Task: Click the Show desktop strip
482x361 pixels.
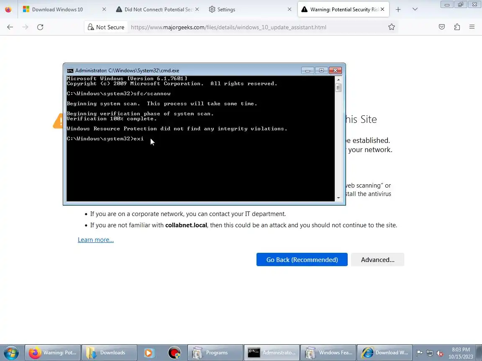Action: [x=479, y=353]
